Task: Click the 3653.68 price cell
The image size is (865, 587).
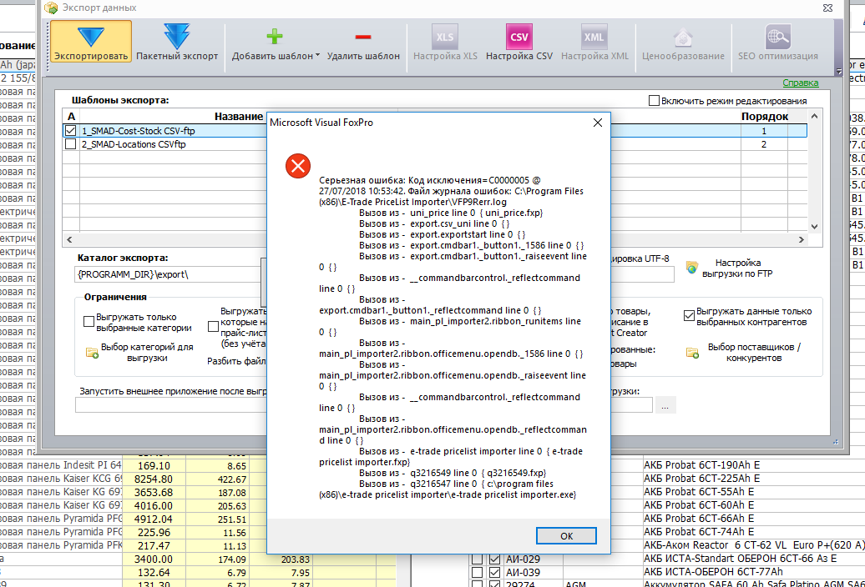Action: pyautogui.click(x=154, y=492)
